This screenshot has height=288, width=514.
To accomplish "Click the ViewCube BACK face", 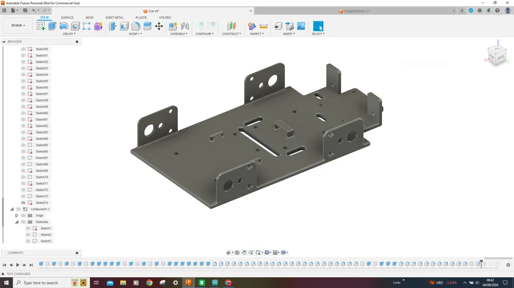I will coord(501,57).
